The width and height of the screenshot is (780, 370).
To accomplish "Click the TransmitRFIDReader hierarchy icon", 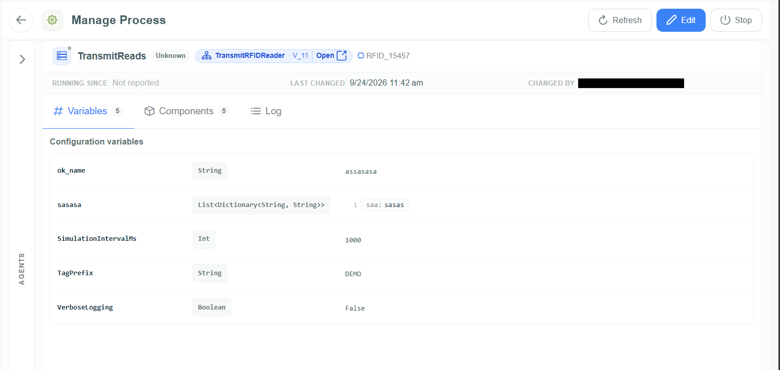I will point(207,56).
